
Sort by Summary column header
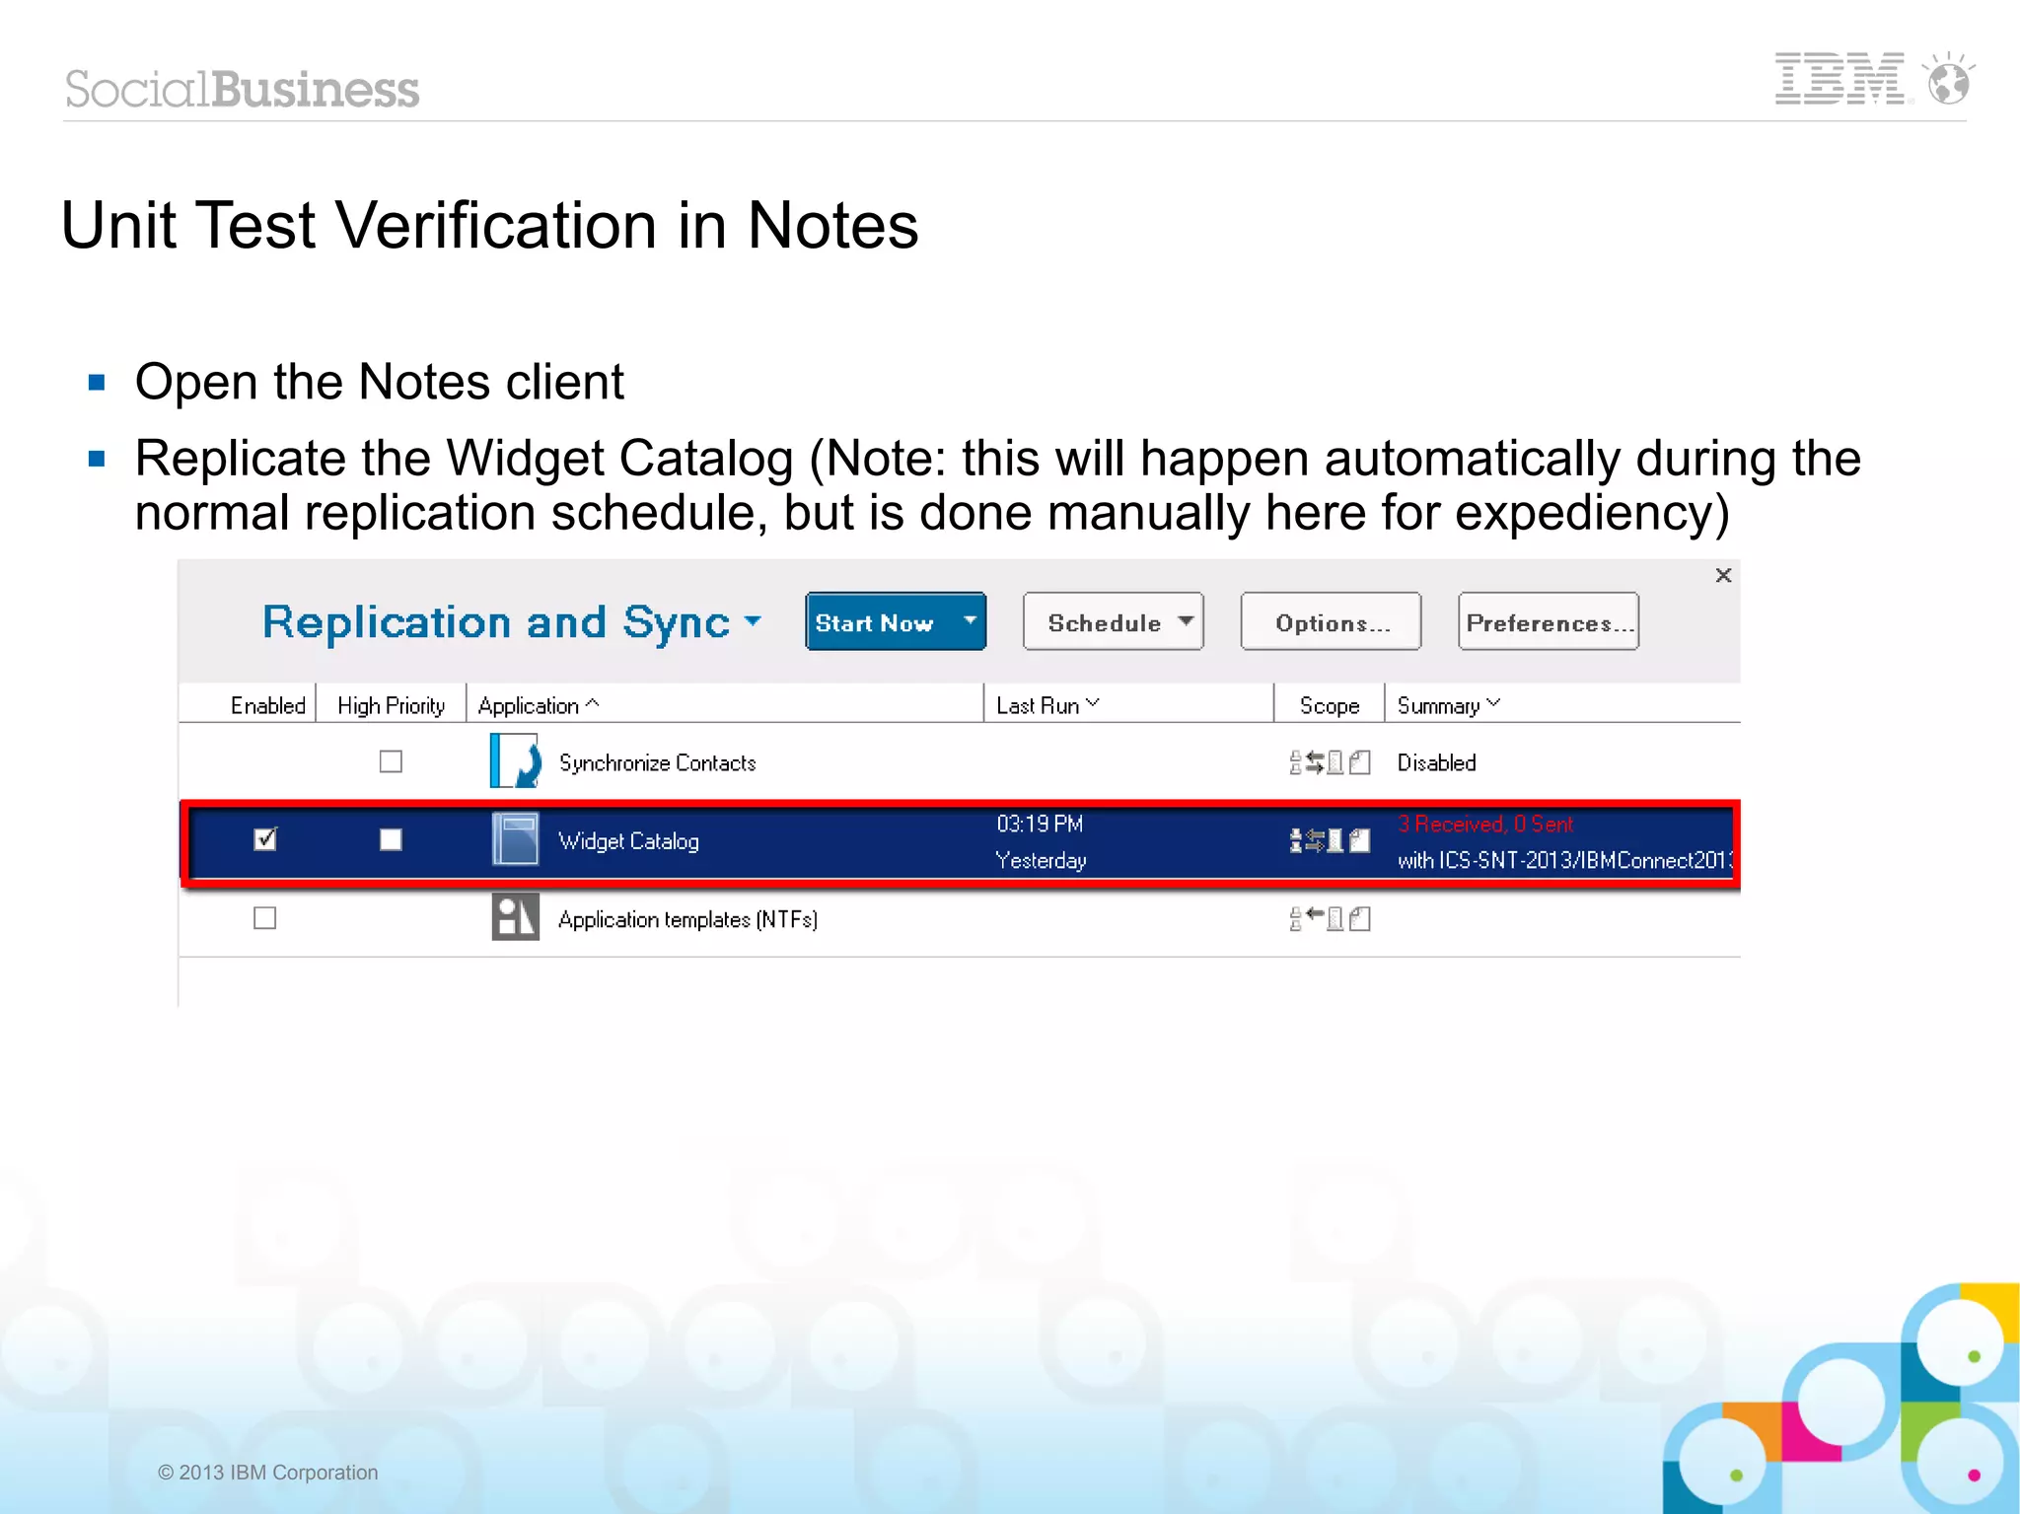click(1448, 705)
